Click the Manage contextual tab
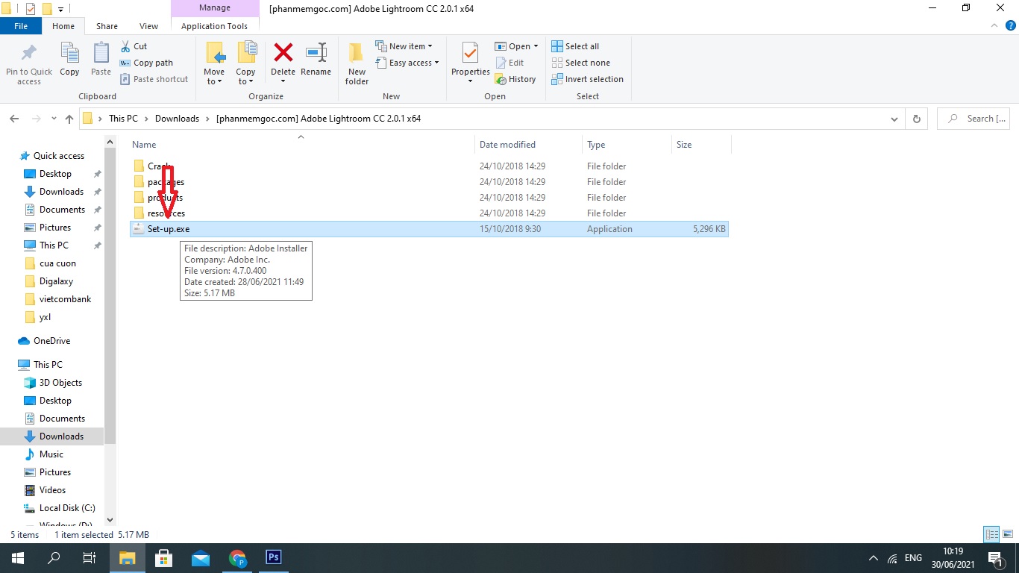The height and width of the screenshot is (573, 1019). [214, 8]
